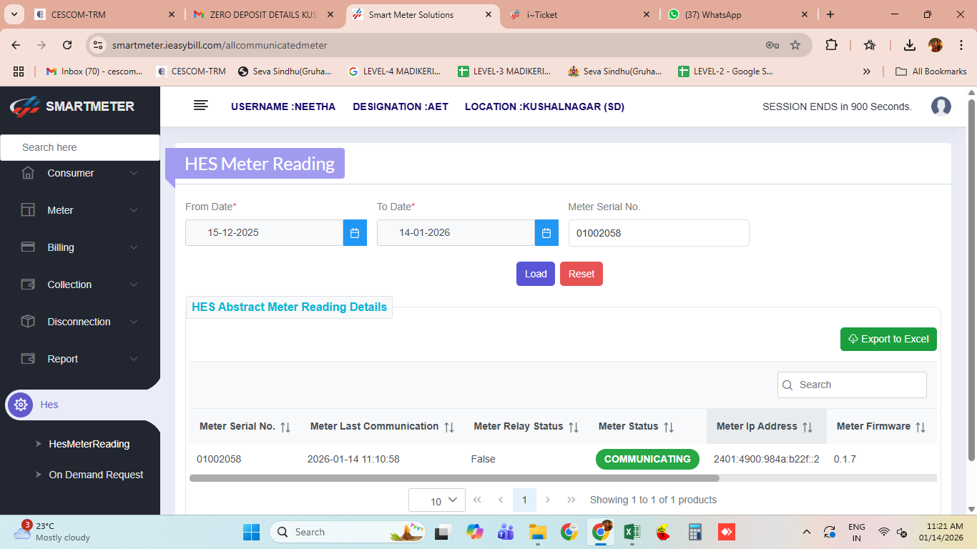The width and height of the screenshot is (977, 549).
Task: Open the Windows Start menu
Action: [x=251, y=533]
